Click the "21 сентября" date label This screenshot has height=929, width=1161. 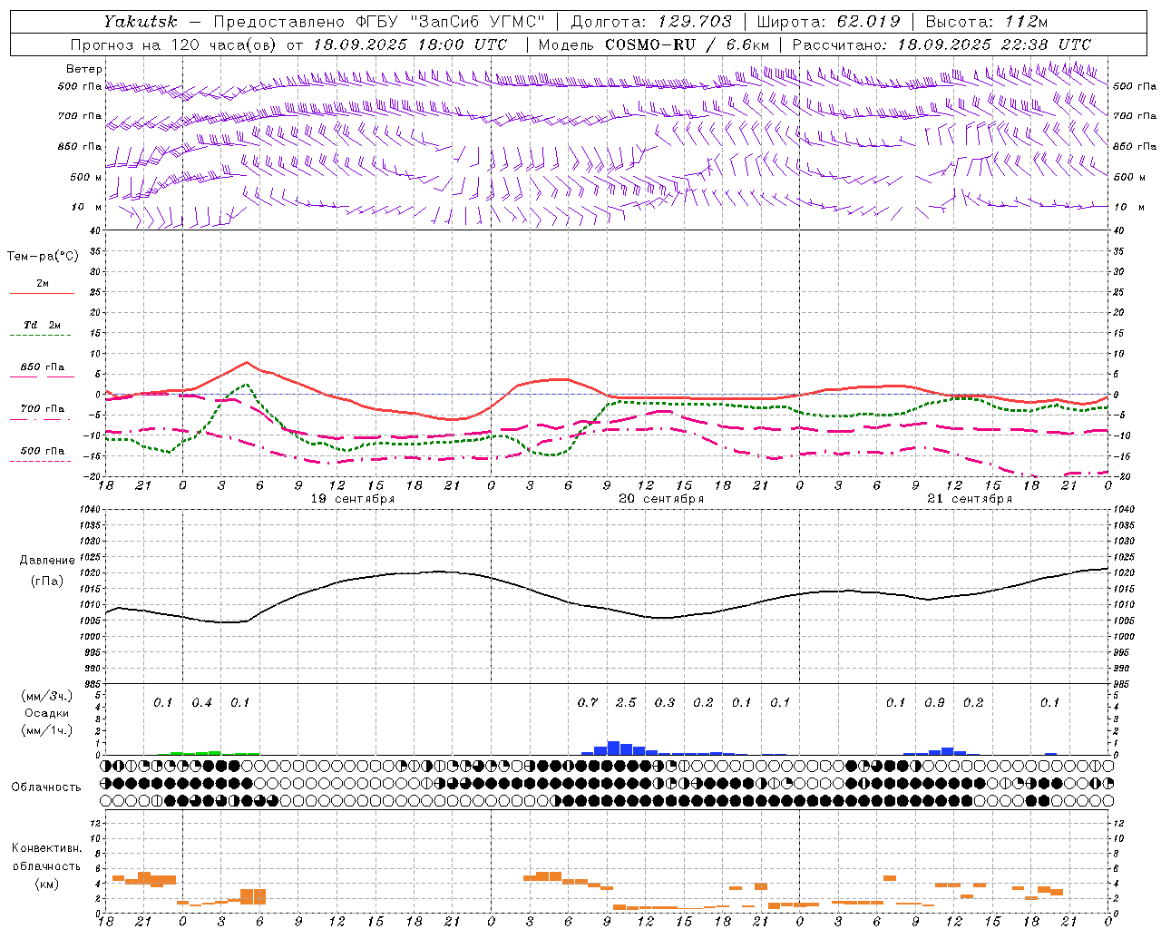point(970,499)
